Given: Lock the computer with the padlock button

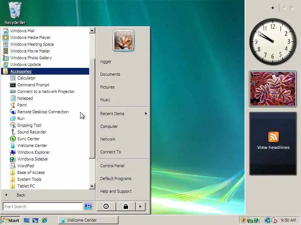Looking at the screenshot, I should (126, 207).
